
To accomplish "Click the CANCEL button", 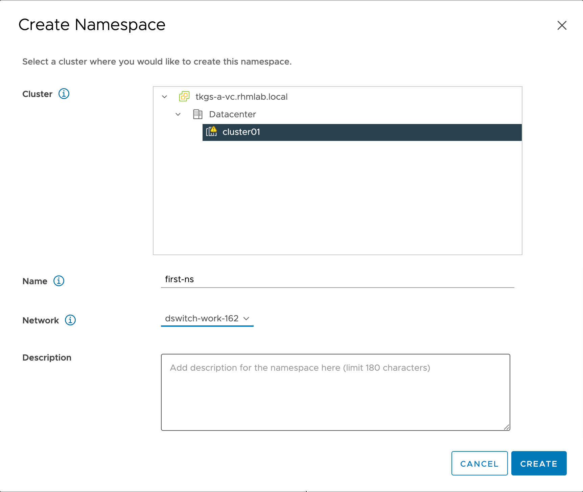I will tap(480, 463).
